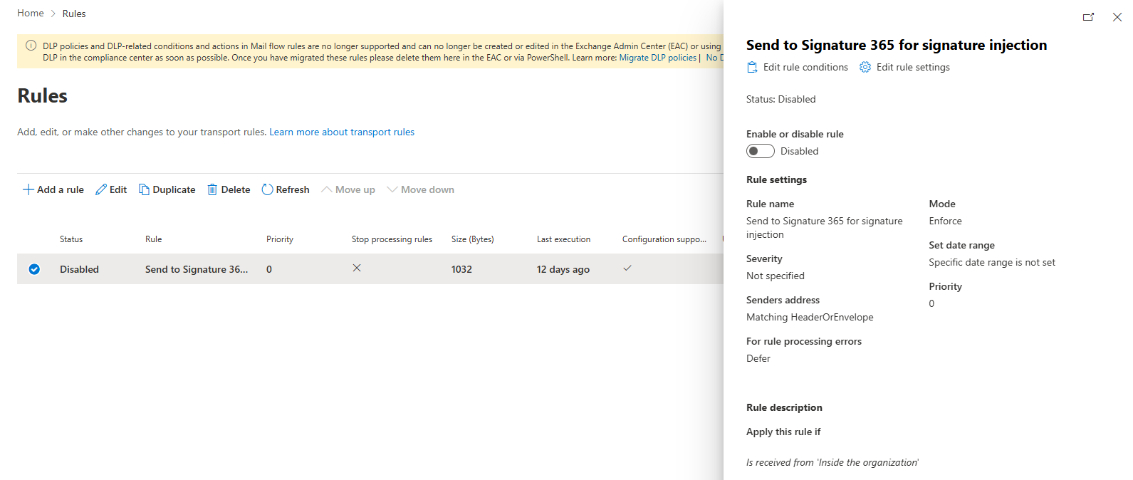Click Configuration support checkmark in rule row
1133x480 pixels.
coord(627,268)
